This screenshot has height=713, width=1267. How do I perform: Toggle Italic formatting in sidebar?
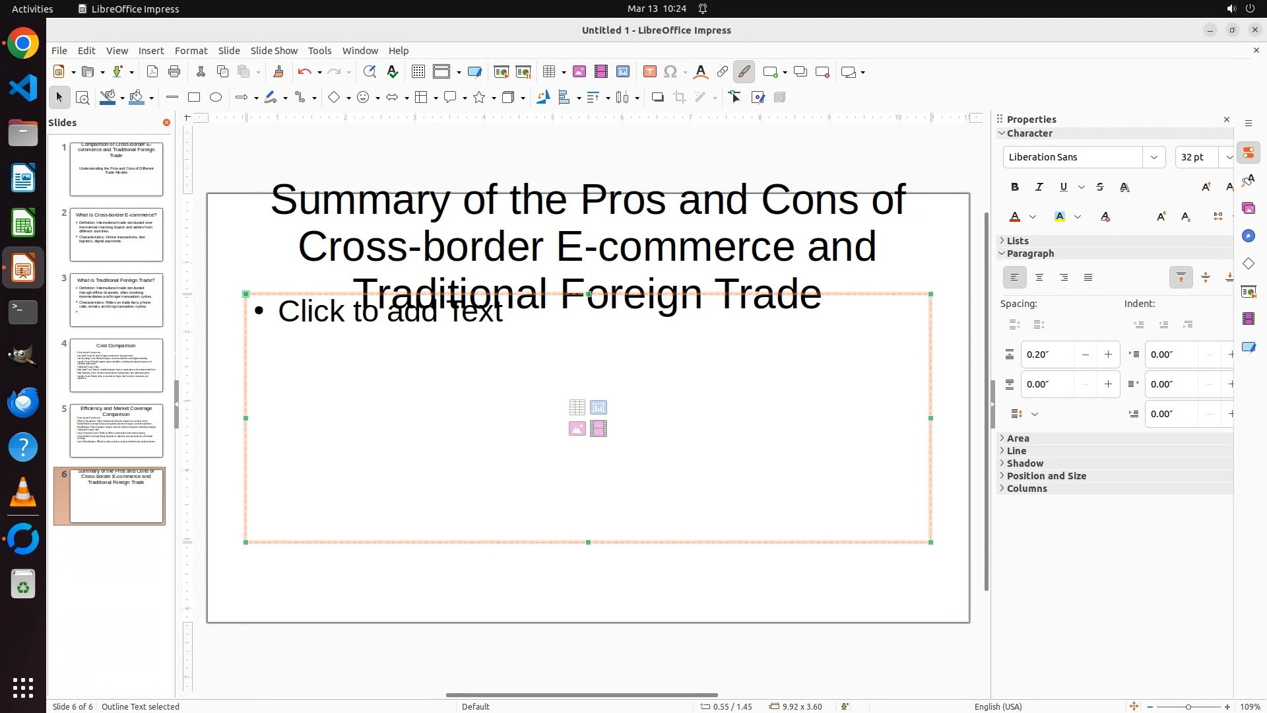coord(1039,187)
